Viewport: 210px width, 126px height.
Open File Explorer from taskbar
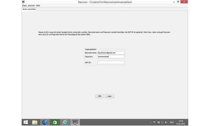click(x=35, y=122)
